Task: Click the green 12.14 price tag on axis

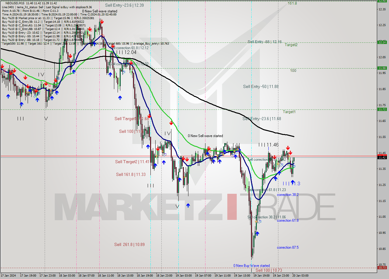Action: pos(382,42)
